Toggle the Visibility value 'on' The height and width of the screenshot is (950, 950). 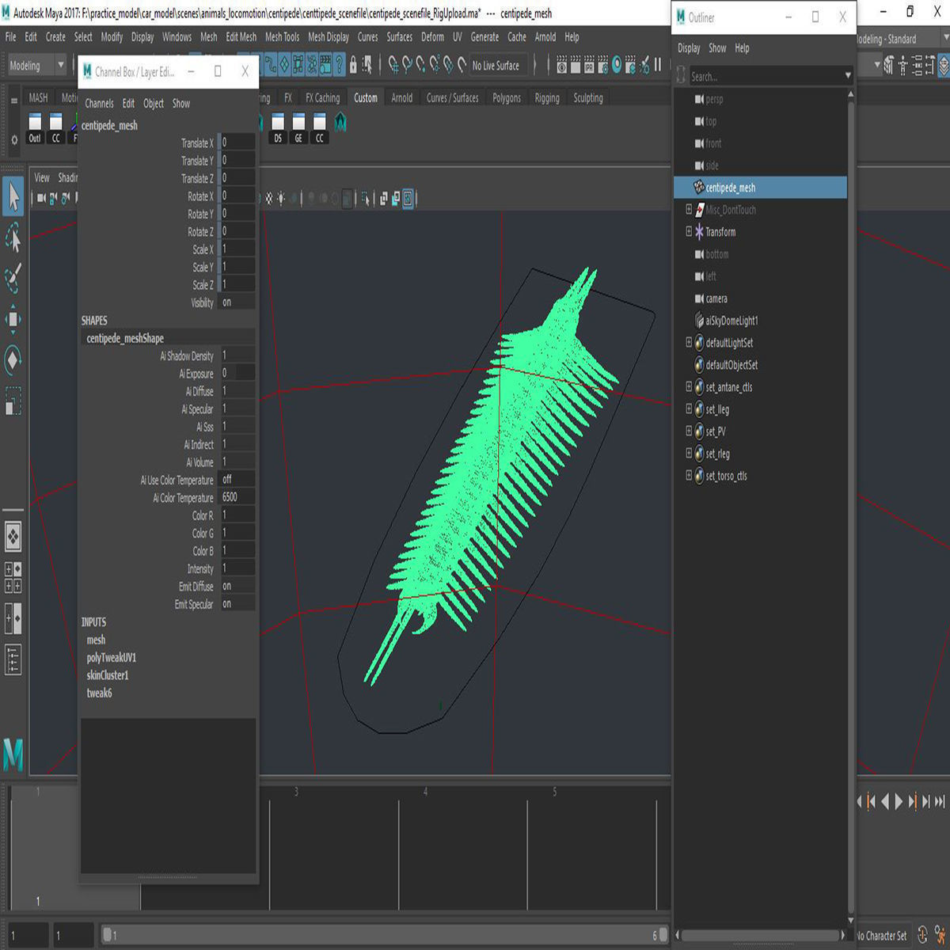[x=237, y=302]
